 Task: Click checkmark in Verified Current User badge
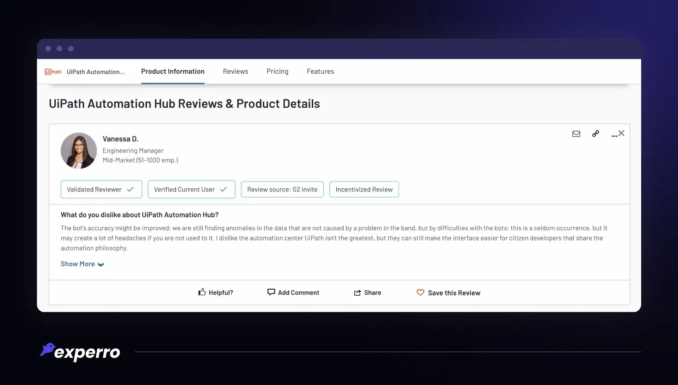(223, 189)
